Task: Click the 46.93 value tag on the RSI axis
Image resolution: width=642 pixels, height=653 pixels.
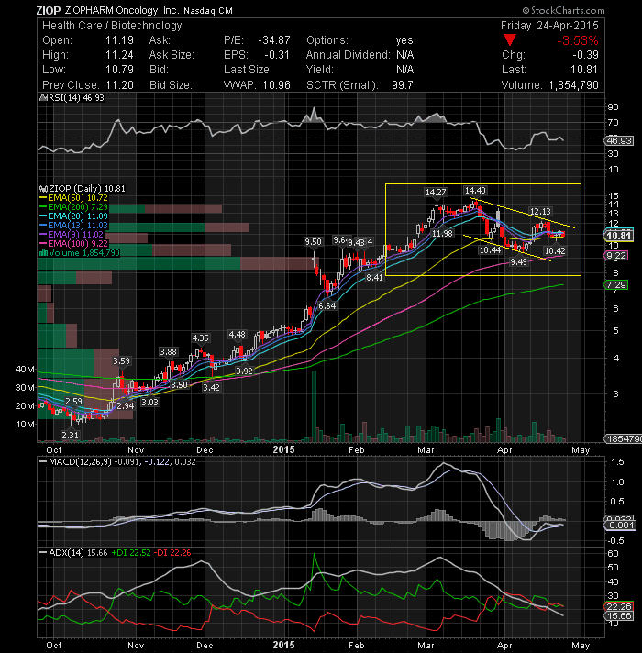Action: point(619,140)
